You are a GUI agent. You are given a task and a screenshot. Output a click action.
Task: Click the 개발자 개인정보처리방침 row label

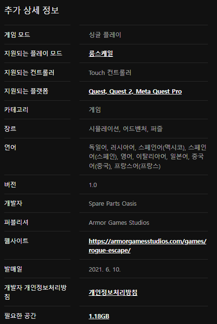point(35,292)
